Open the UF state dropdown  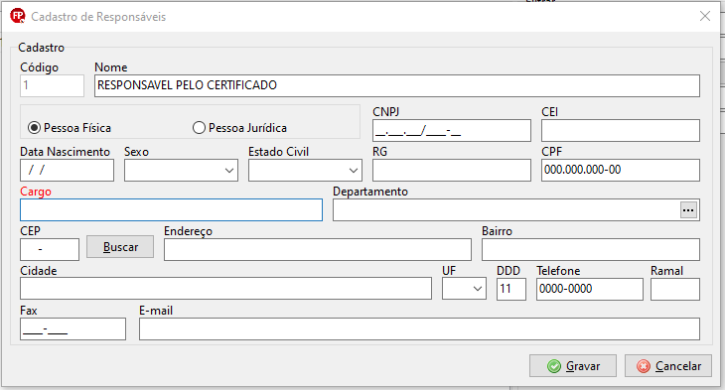tap(464, 289)
